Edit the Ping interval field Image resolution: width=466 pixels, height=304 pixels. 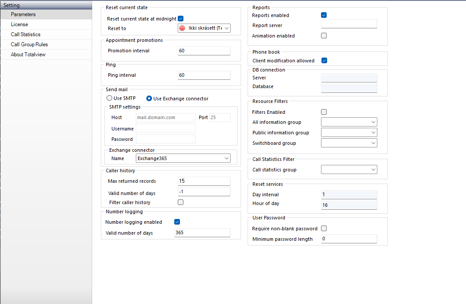point(204,75)
